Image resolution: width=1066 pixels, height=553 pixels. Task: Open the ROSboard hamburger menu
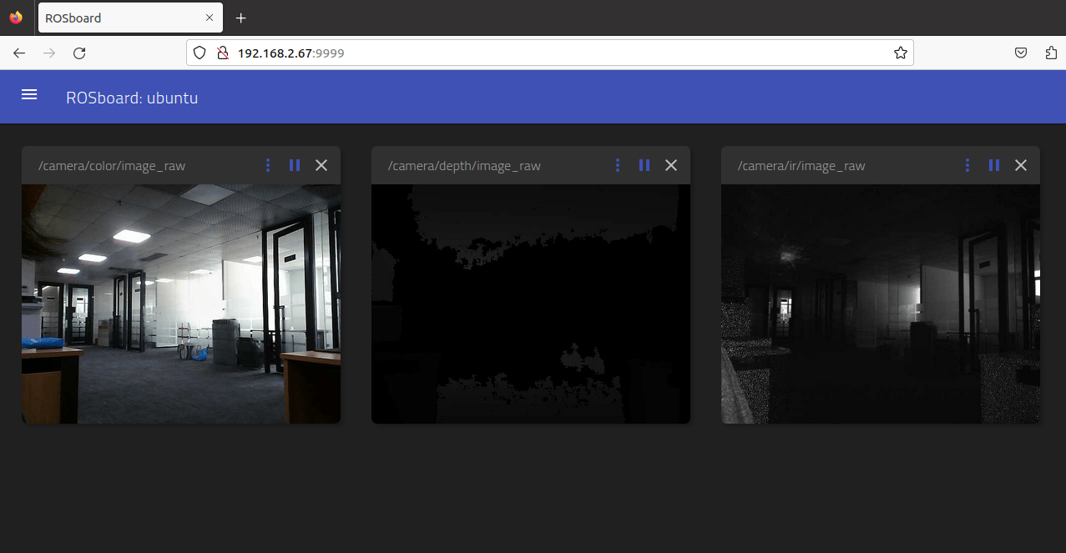coord(29,95)
